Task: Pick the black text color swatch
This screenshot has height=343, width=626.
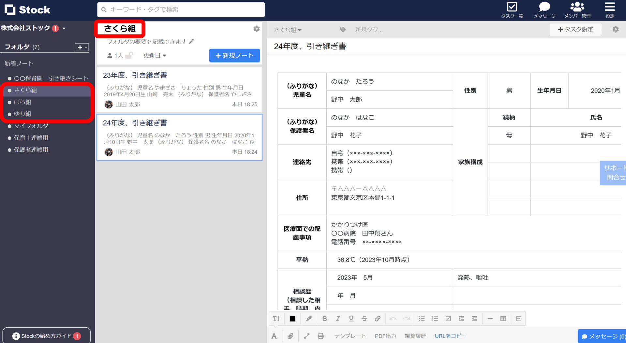Action: [x=292, y=319]
